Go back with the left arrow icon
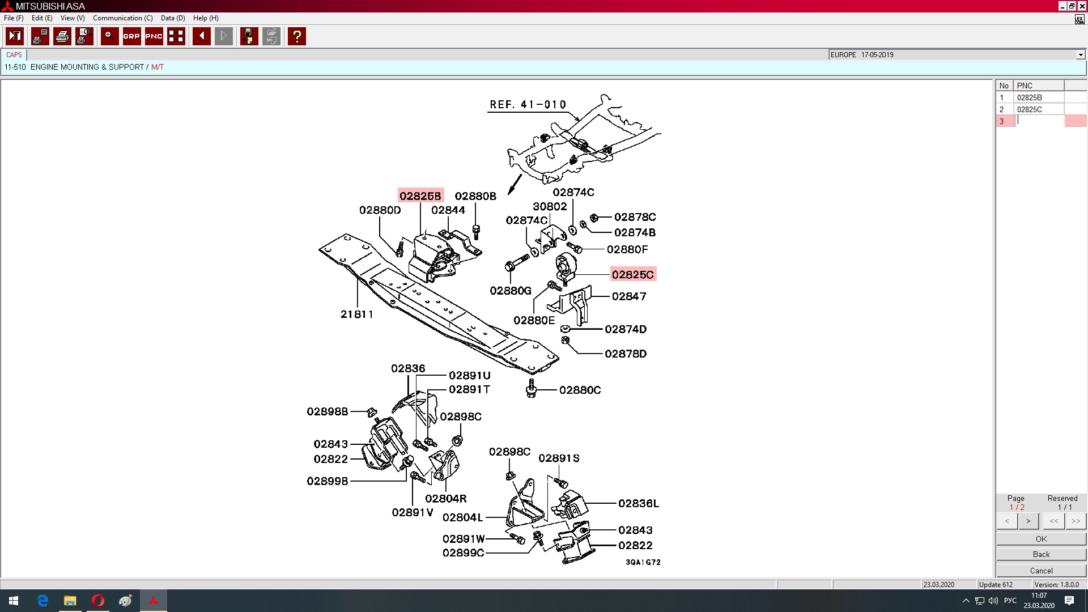Image resolution: width=1088 pixels, height=612 pixels. tap(201, 36)
